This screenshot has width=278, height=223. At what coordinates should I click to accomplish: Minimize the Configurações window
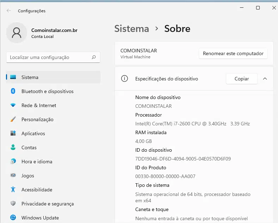click(242, 8)
